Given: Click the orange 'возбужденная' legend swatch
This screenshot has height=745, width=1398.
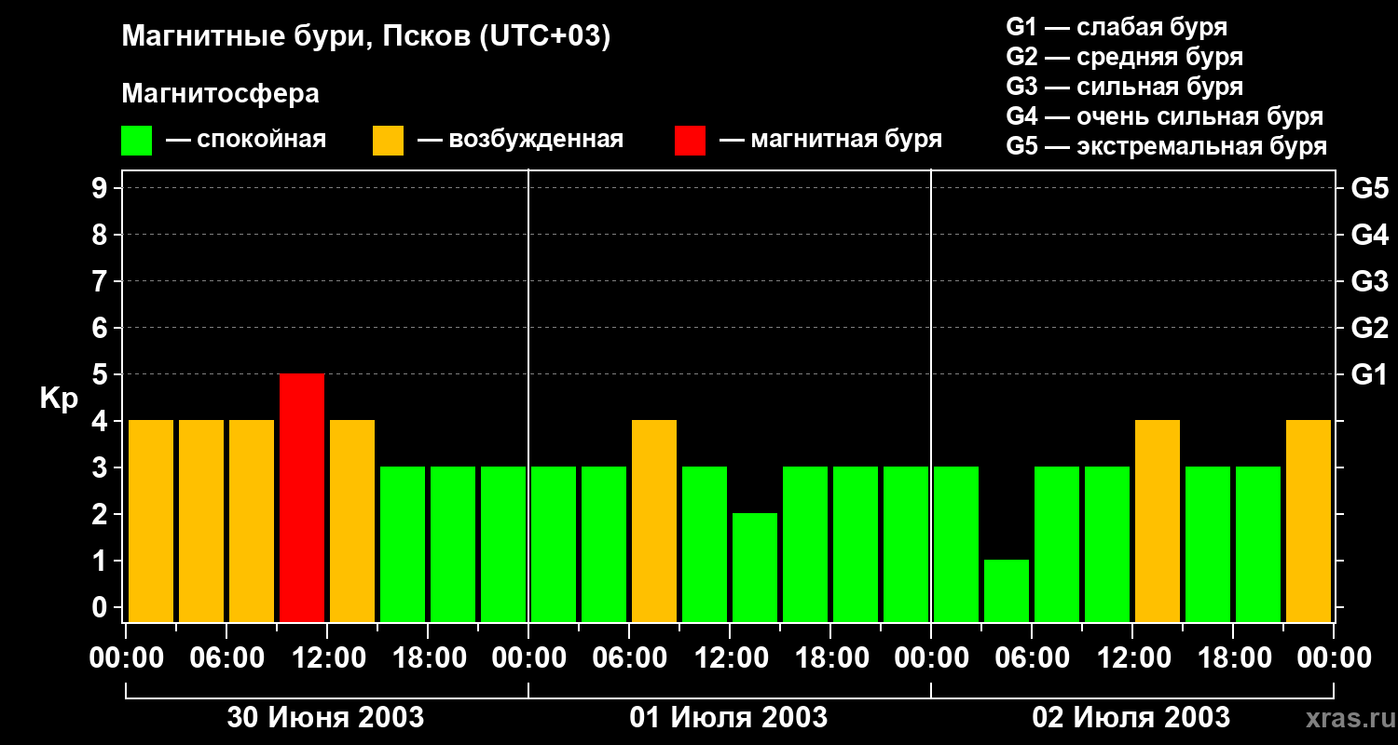Looking at the screenshot, I should click(x=389, y=141).
